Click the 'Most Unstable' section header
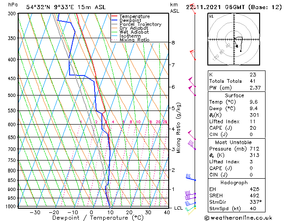This screenshot has width=286, height=221. pyautogui.click(x=233, y=142)
